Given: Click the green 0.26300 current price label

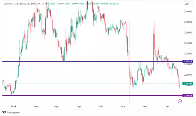Looking at the screenshot, I should [188, 83].
